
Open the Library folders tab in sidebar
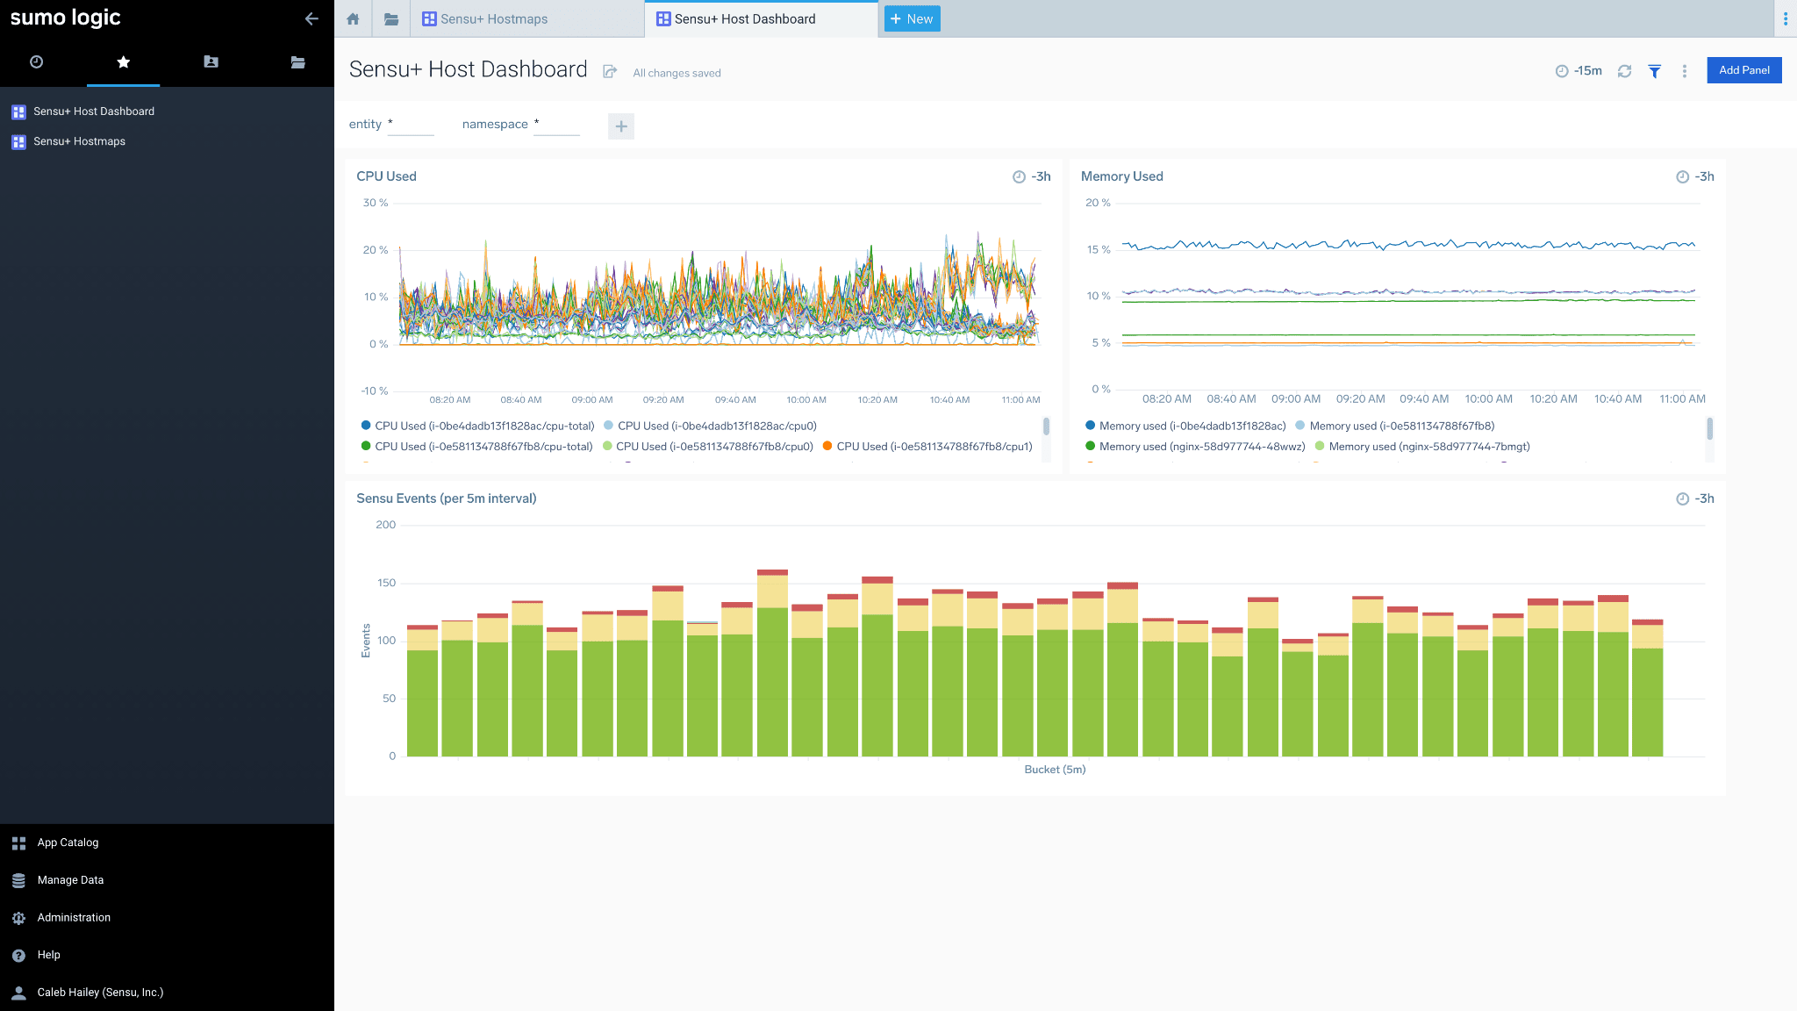coord(297,62)
